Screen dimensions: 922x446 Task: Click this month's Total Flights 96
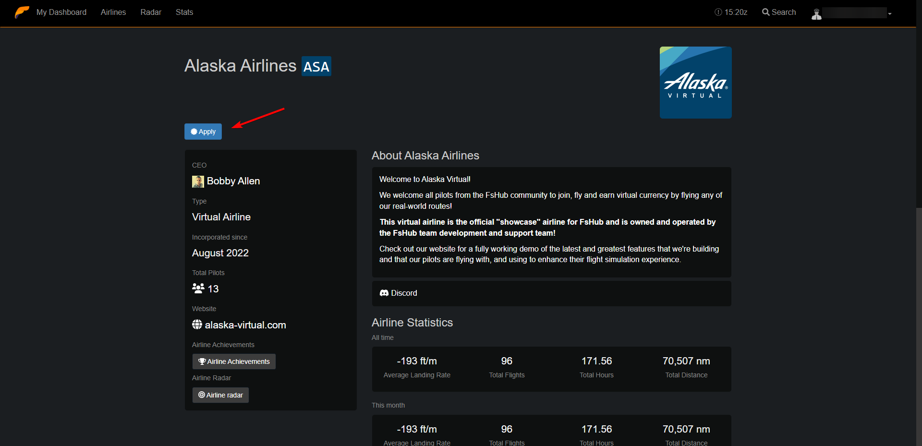tap(507, 429)
